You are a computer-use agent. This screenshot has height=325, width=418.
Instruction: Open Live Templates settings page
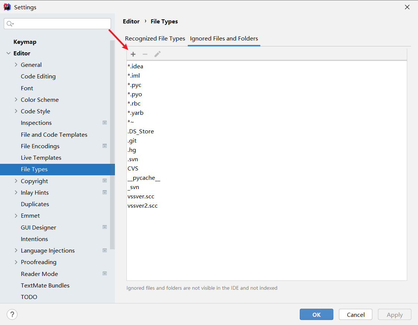[x=41, y=157]
